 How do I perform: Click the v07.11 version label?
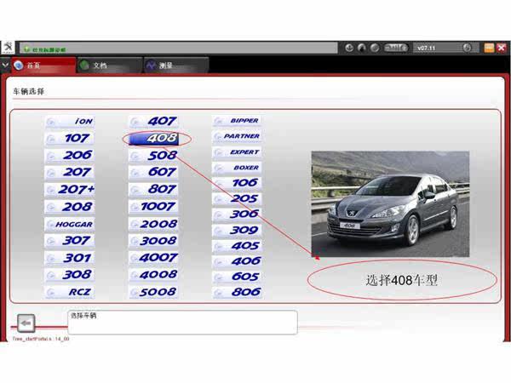pyautogui.click(x=427, y=49)
